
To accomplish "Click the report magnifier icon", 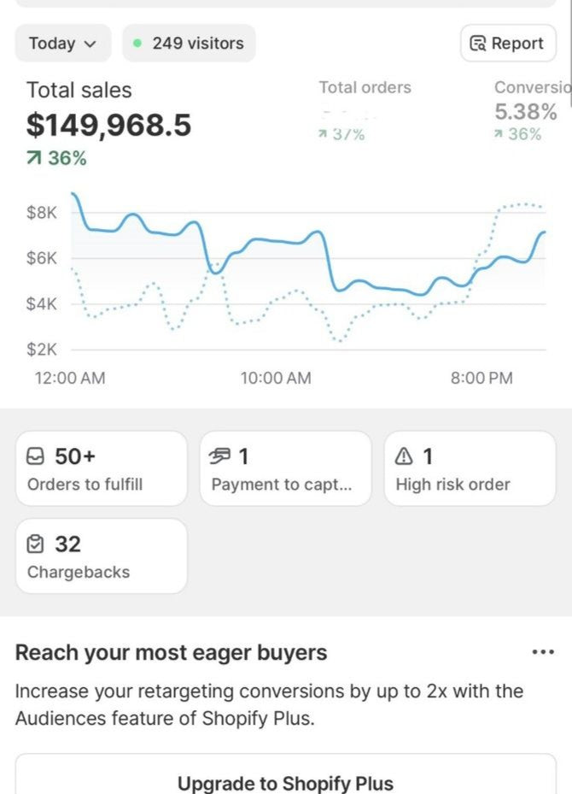I will (477, 44).
